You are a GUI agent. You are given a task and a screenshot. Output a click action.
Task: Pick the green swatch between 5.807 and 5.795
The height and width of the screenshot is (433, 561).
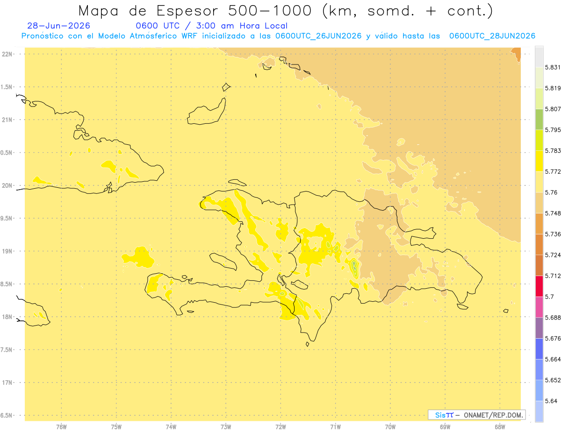tap(539, 119)
